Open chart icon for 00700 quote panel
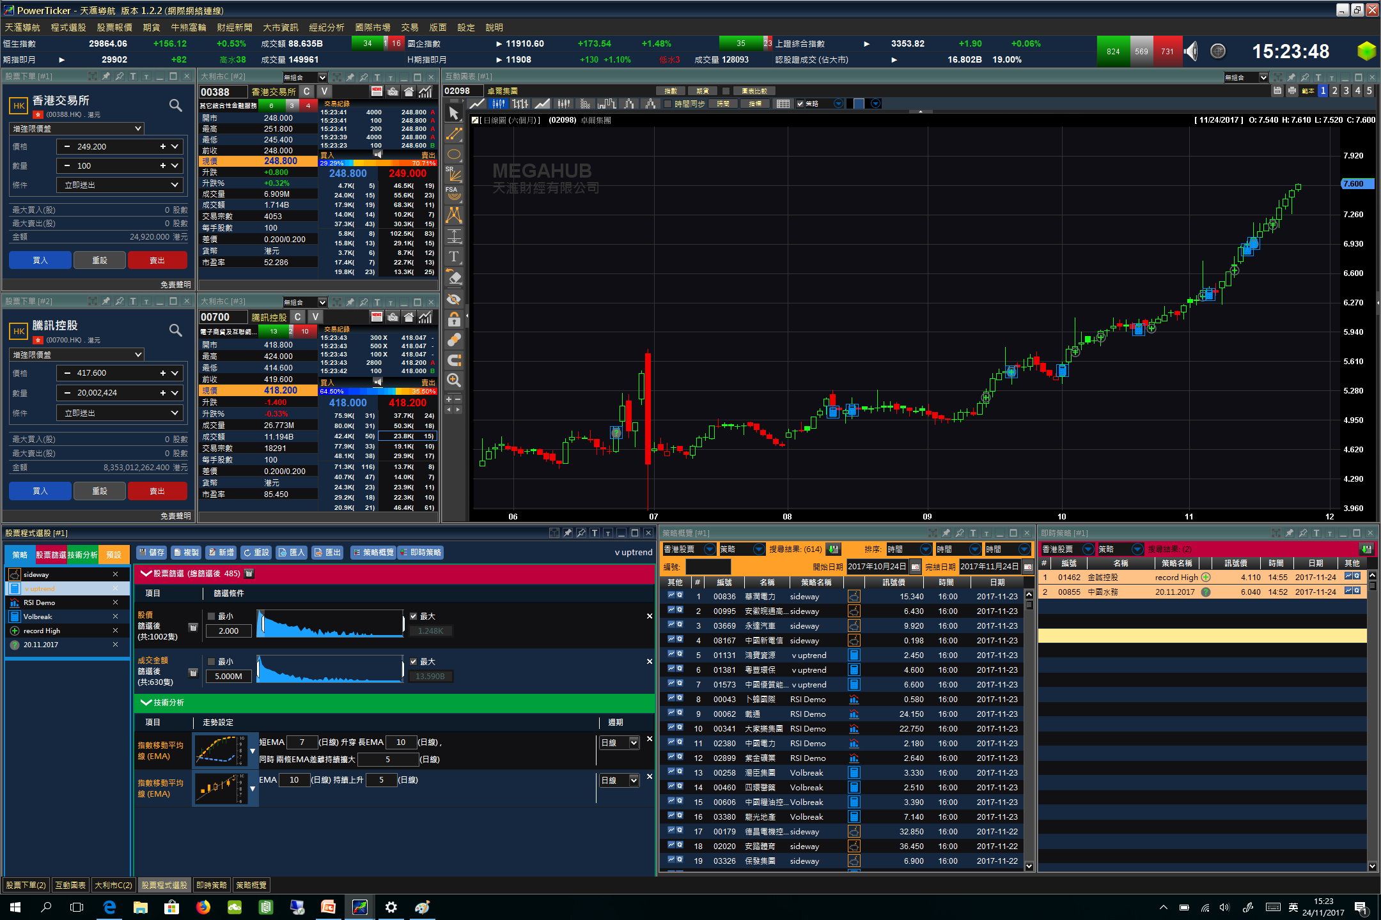This screenshot has width=1381, height=920. coord(425,317)
